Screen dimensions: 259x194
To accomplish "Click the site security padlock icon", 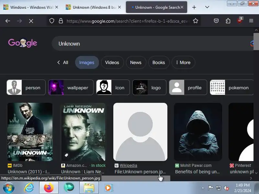I will [x=61, y=21].
